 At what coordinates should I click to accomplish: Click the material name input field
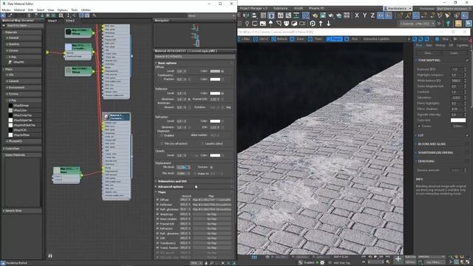pos(194,56)
